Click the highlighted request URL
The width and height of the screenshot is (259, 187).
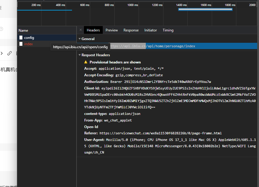(x=153, y=46)
